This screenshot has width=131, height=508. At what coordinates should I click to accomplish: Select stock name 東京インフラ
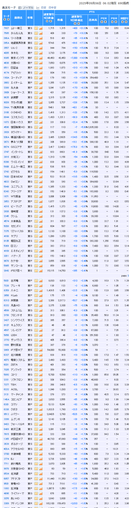(17, 58)
